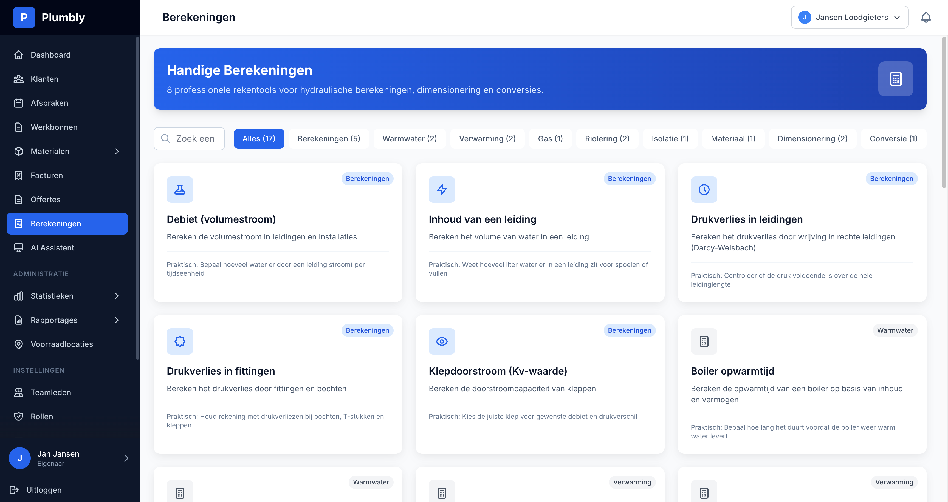
Task: Open the notifications bell
Action: tap(926, 17)
